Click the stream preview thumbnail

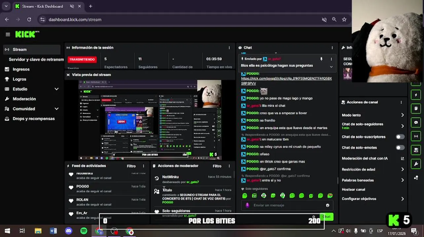click(x=150, y=120)
